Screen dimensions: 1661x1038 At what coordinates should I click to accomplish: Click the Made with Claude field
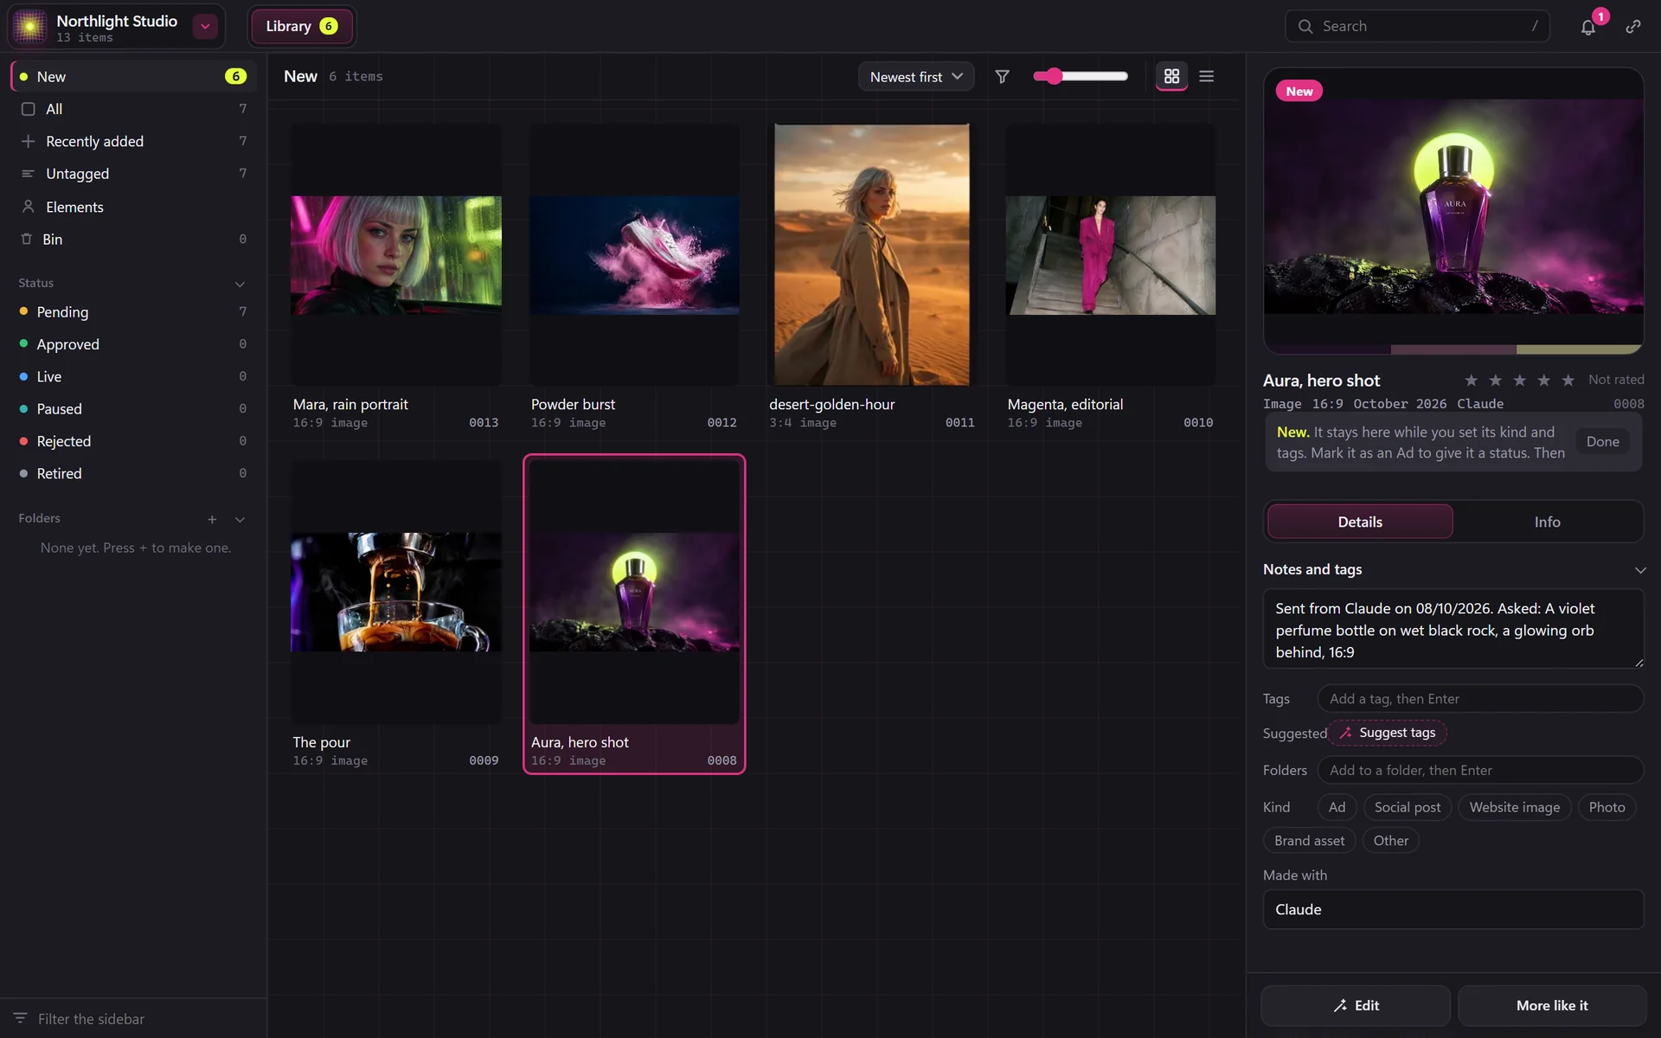coord(1453,909)
